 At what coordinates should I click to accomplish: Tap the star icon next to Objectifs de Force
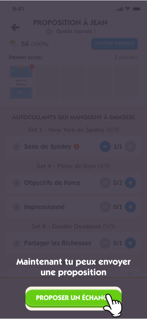[x=17, y=183]
